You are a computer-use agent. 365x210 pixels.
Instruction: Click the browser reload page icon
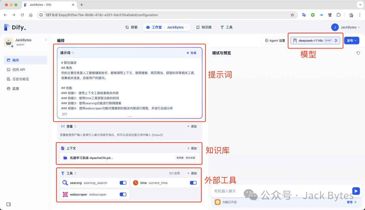(x=22, y=15)
